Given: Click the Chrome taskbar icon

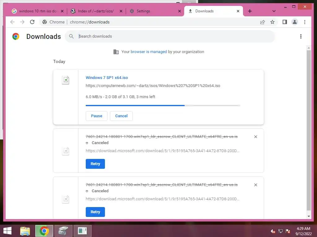Looking at the screenshot, I should [44, 231].
